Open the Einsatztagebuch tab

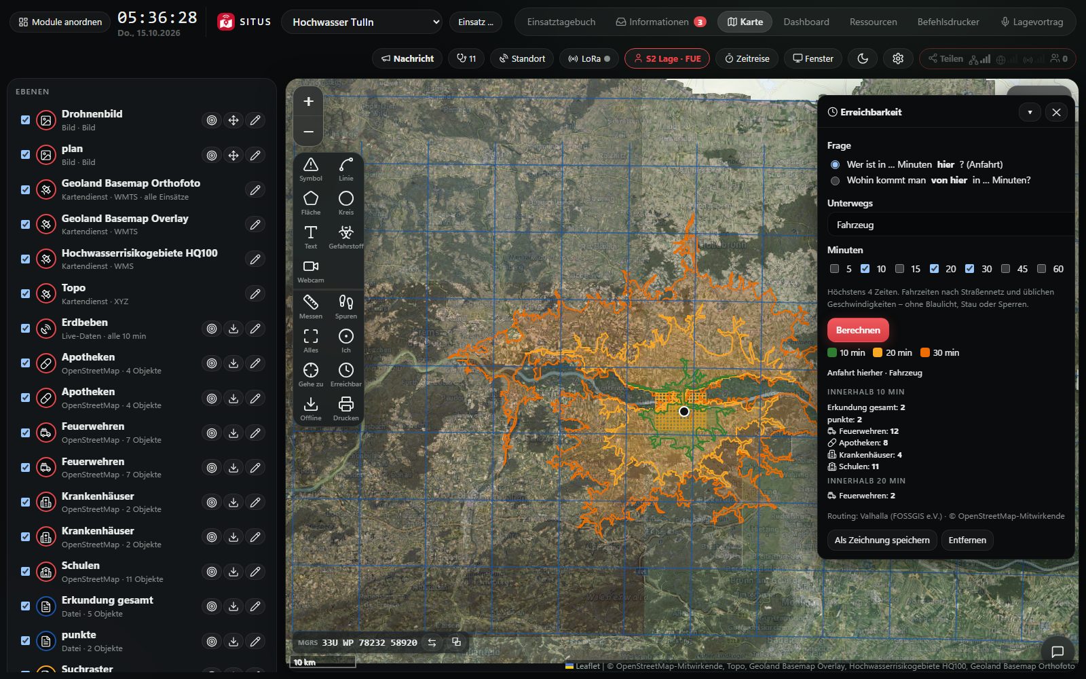click(x=561, y=22)
